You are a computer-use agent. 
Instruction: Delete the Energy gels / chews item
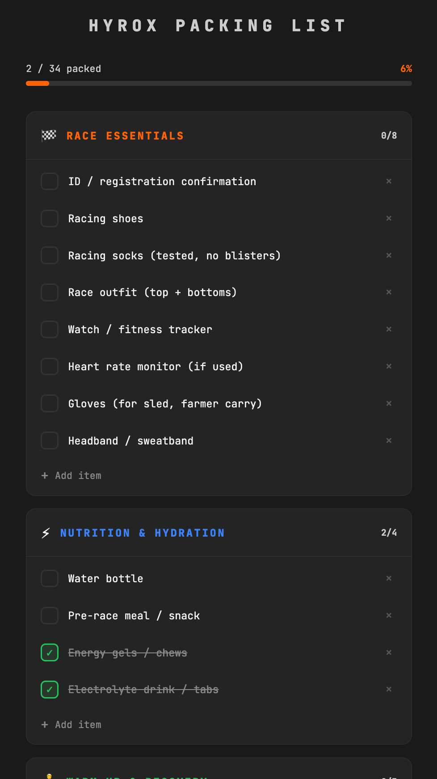pyautogui.click(x=389, y=652)
